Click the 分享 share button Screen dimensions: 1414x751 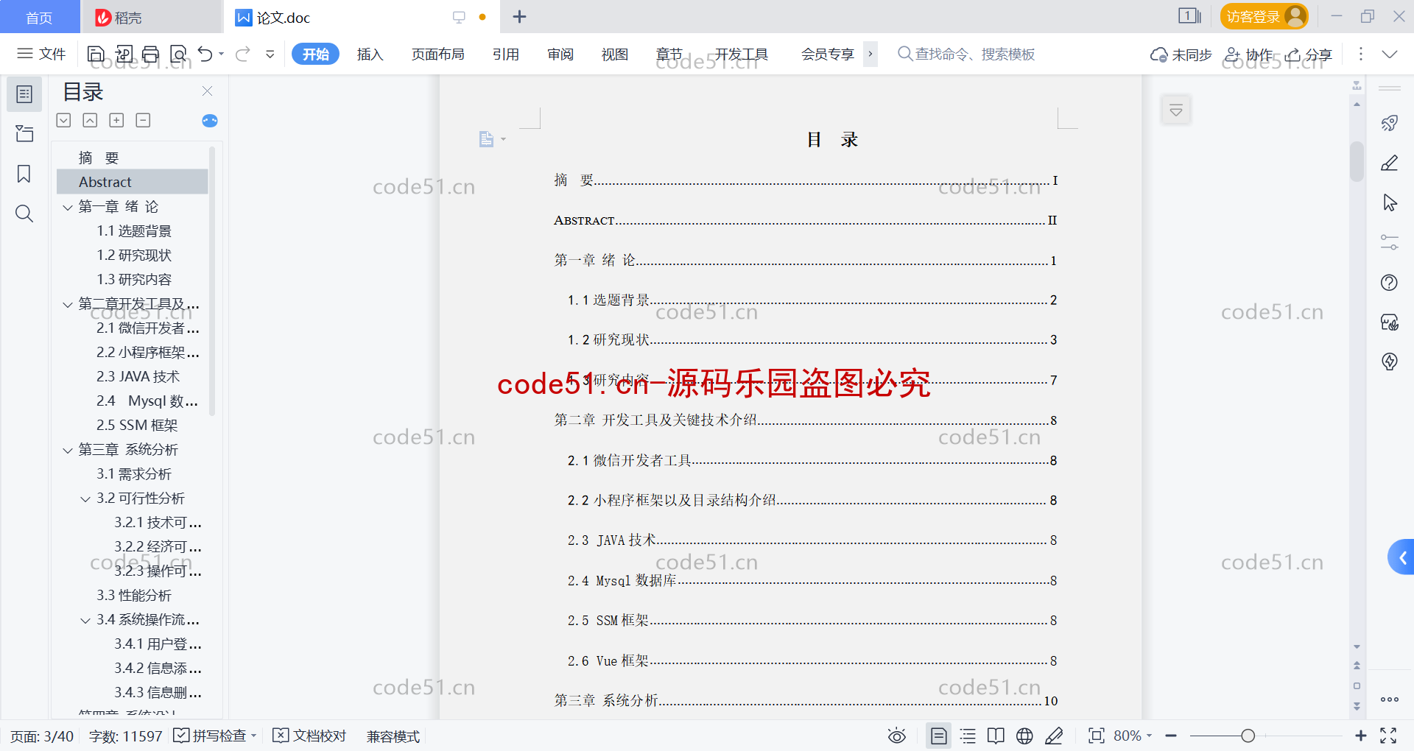[x=1309, y=54]
